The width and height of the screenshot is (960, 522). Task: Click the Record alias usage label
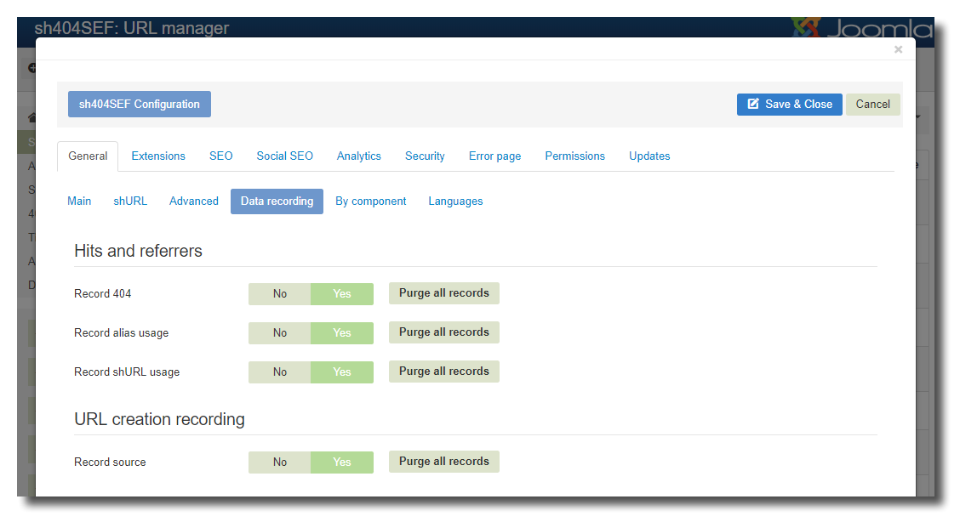121,333
